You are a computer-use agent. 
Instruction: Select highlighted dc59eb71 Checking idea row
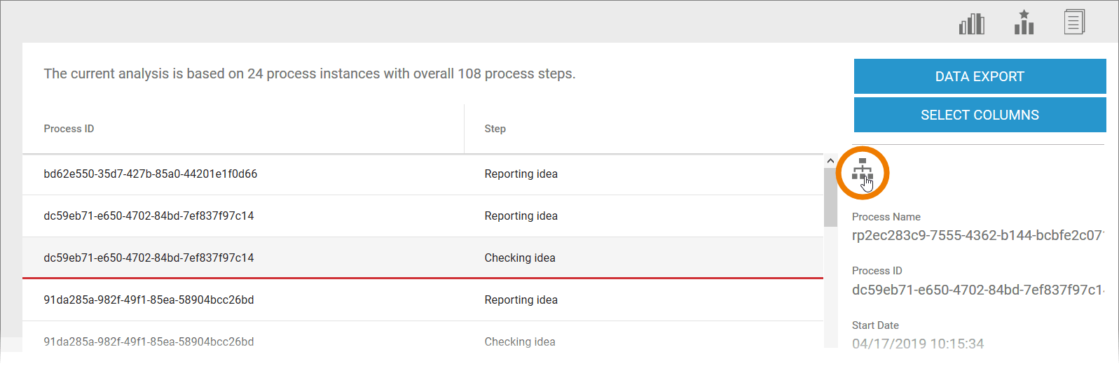pyautogui.click(x=149, y=258)
